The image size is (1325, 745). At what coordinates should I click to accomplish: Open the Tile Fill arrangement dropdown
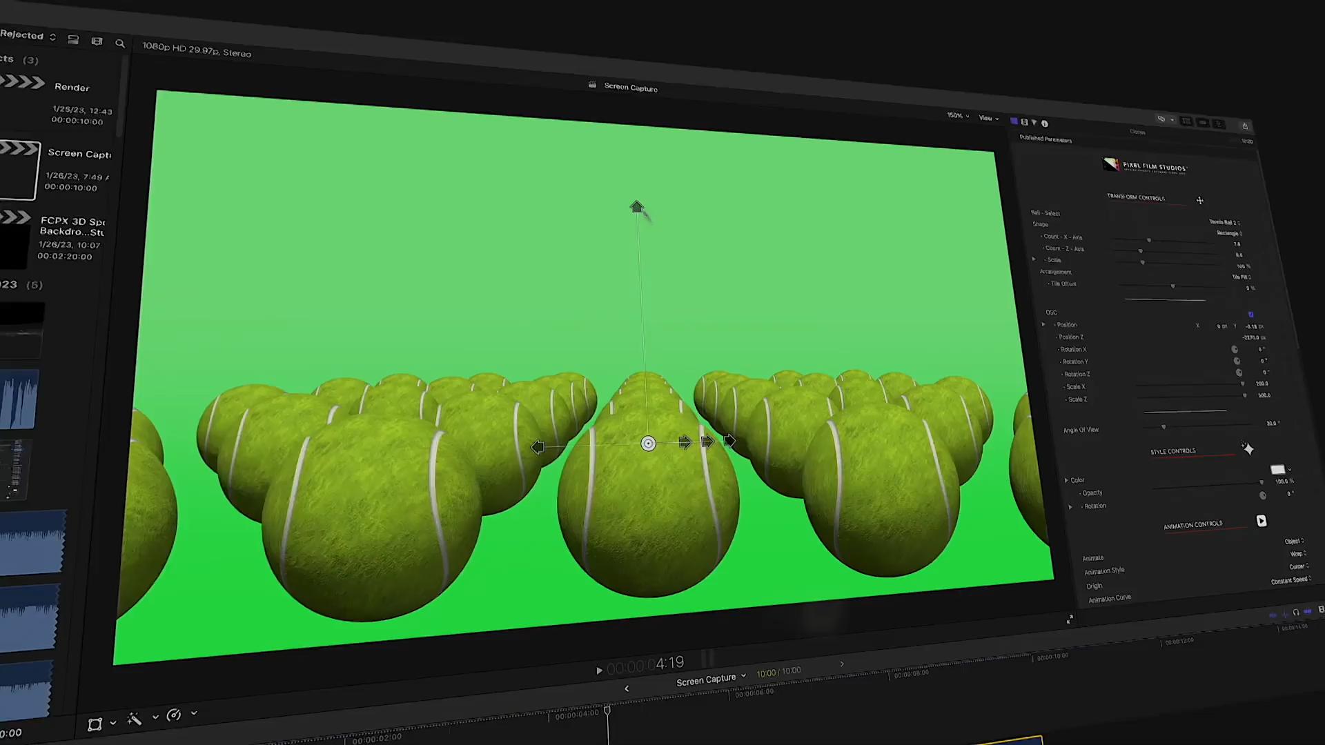click(1241, 277)
